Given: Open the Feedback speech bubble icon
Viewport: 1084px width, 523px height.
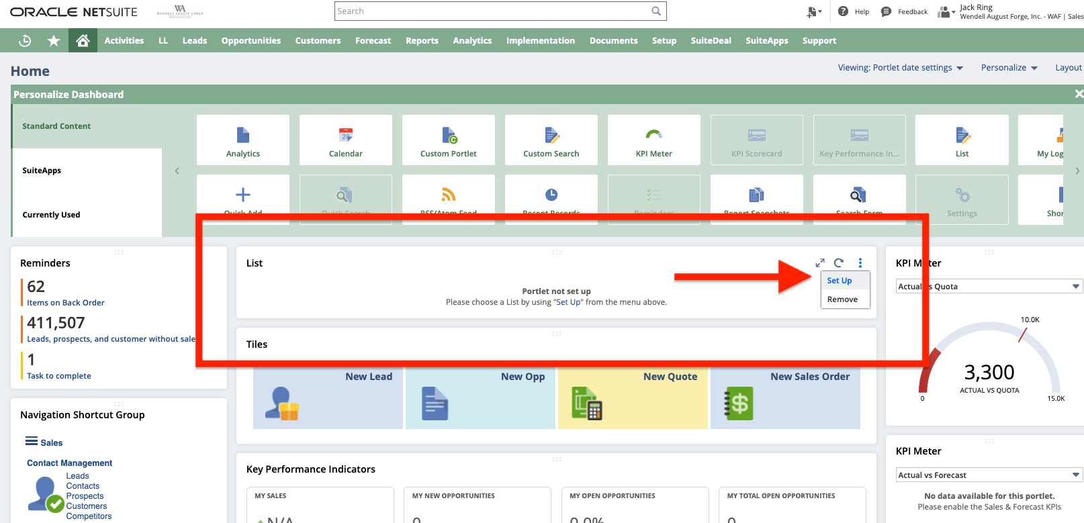Looking at the screenshot, I should (886, 11).
